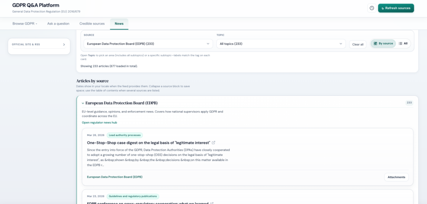427x204 pixels.
Task: Click the history clock icon
Action: (371, 8)
